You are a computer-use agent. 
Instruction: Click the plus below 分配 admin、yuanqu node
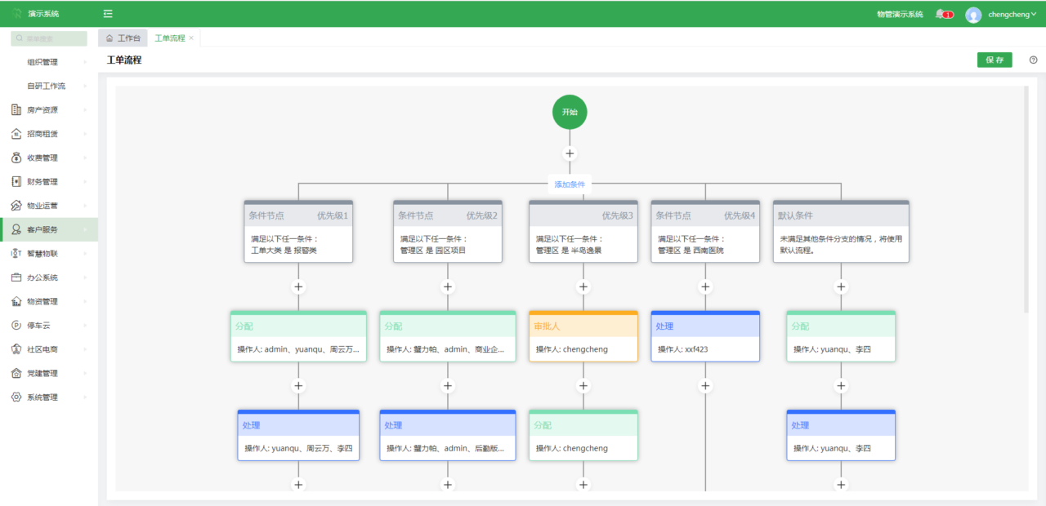(x=298, y=386)
